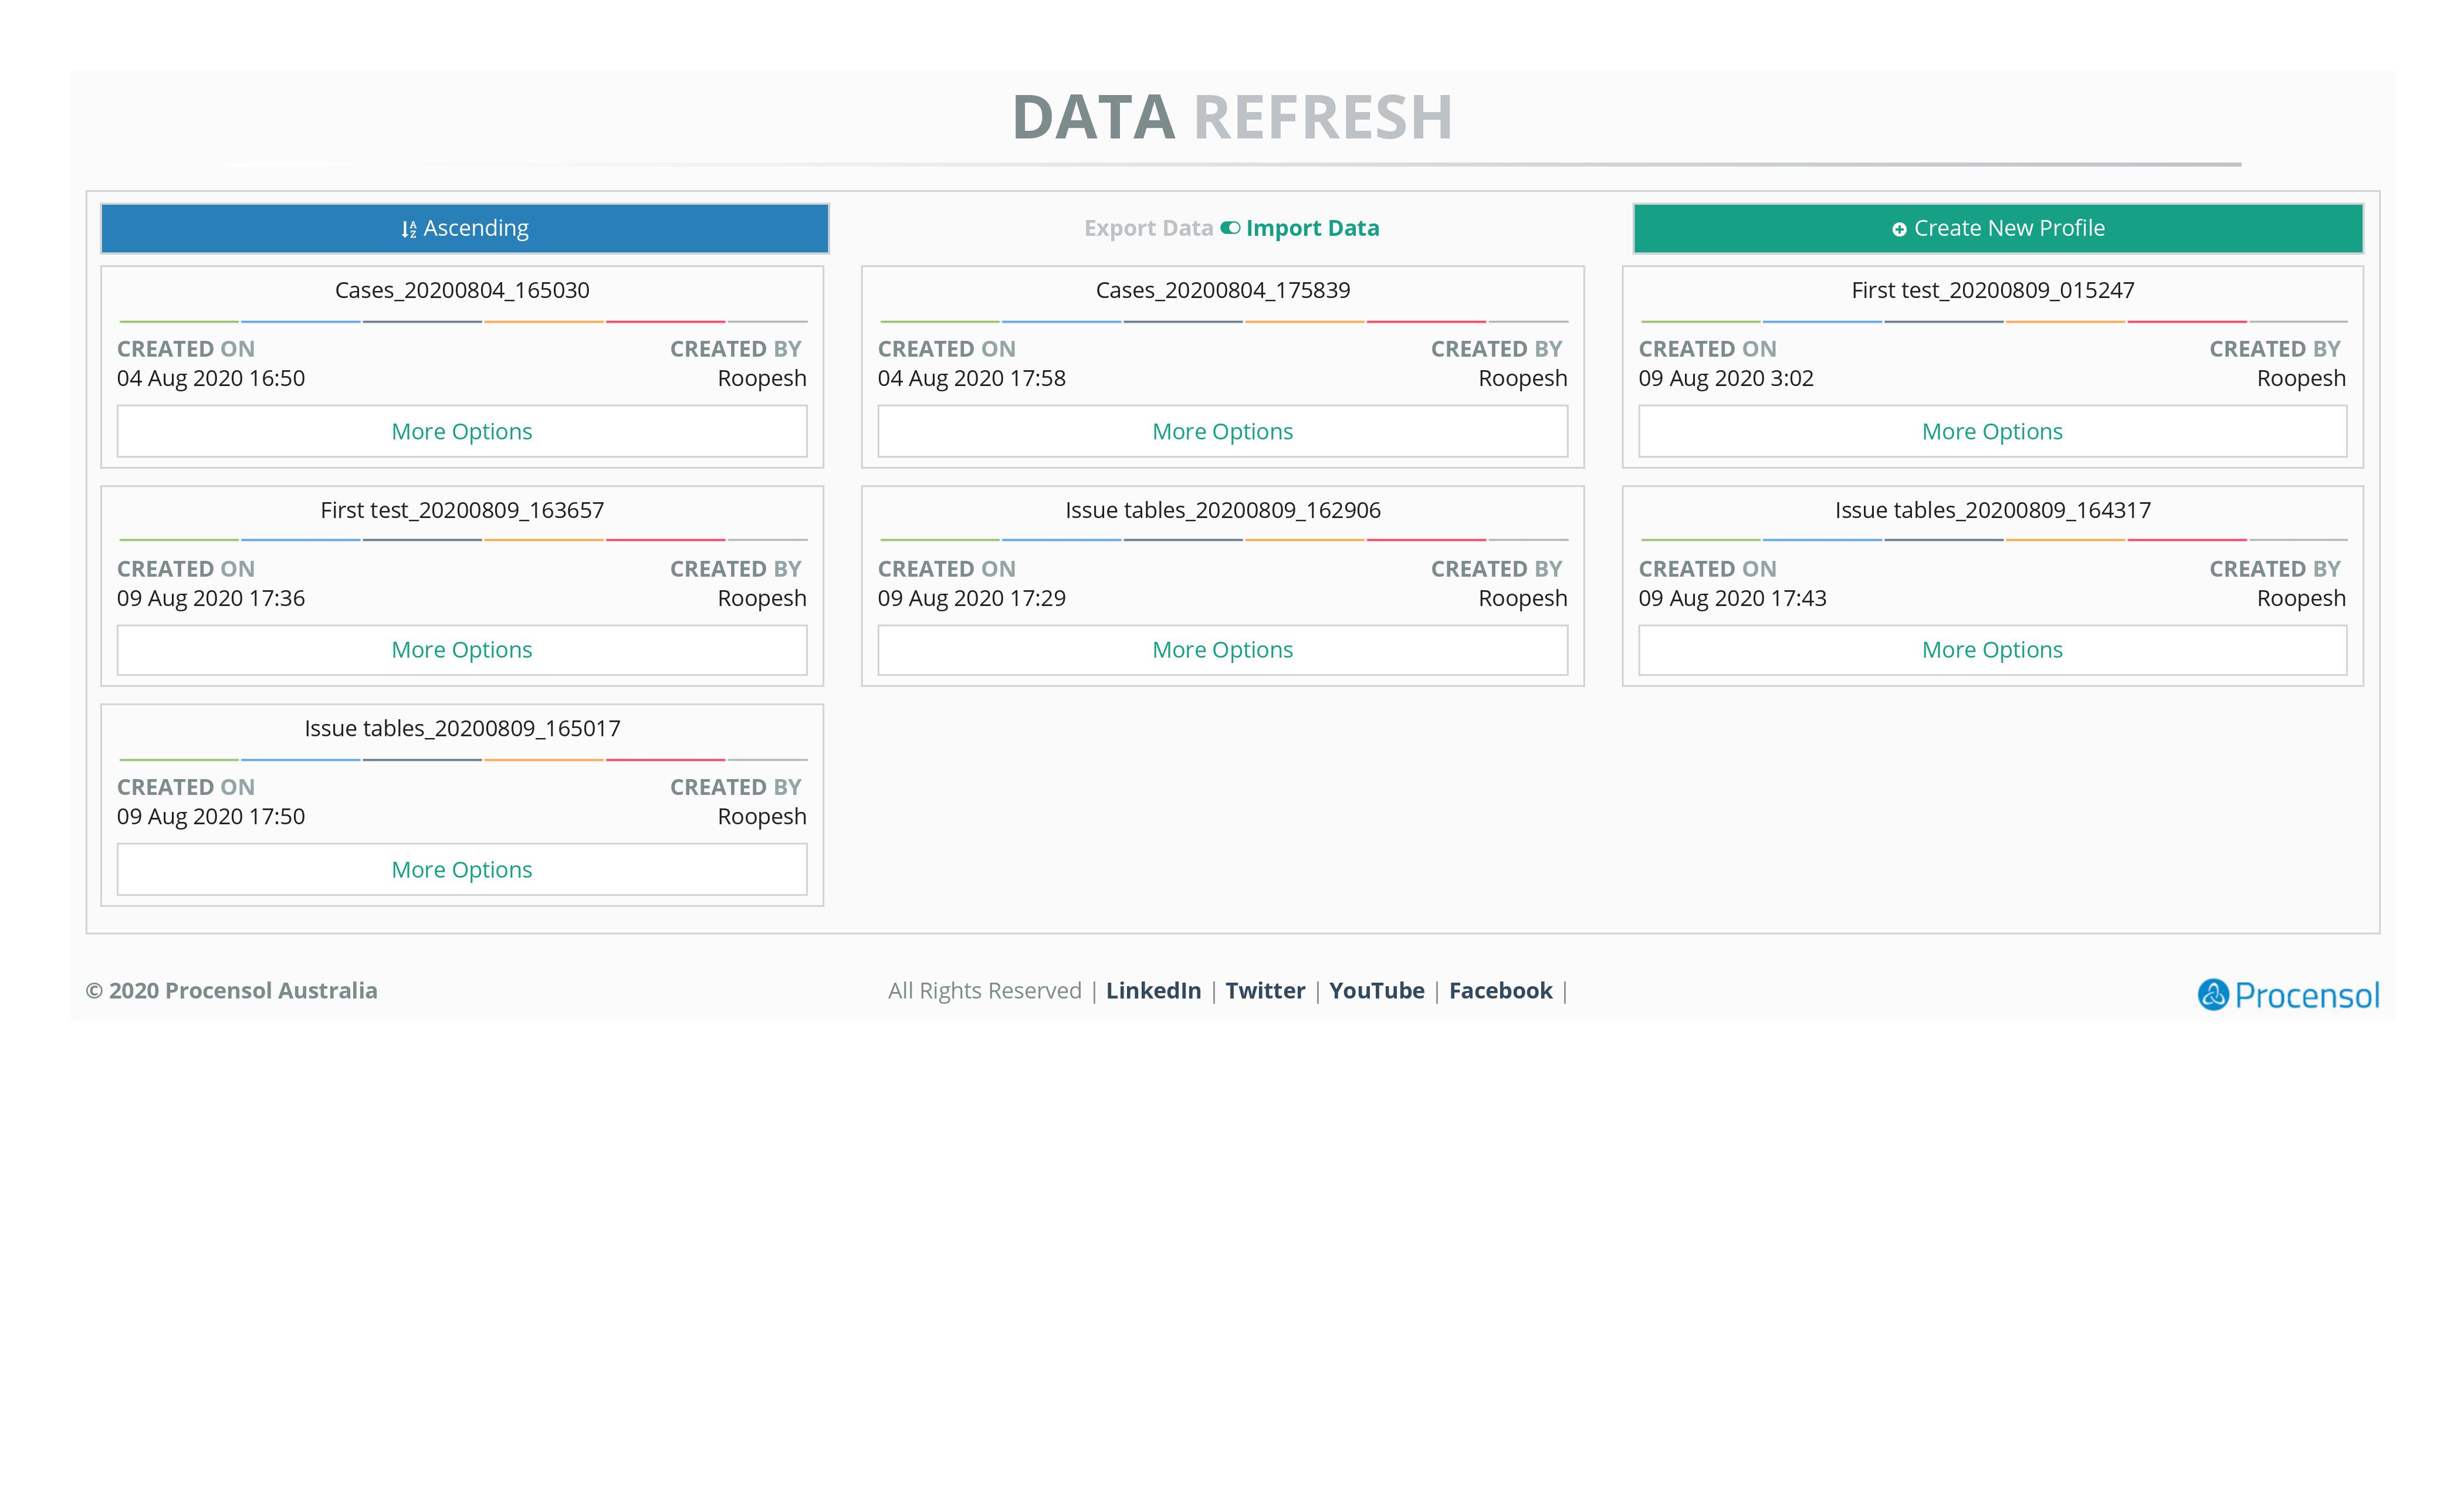Open the Twitter footer link
2464x1496 pixels.
coord(1265,990)
